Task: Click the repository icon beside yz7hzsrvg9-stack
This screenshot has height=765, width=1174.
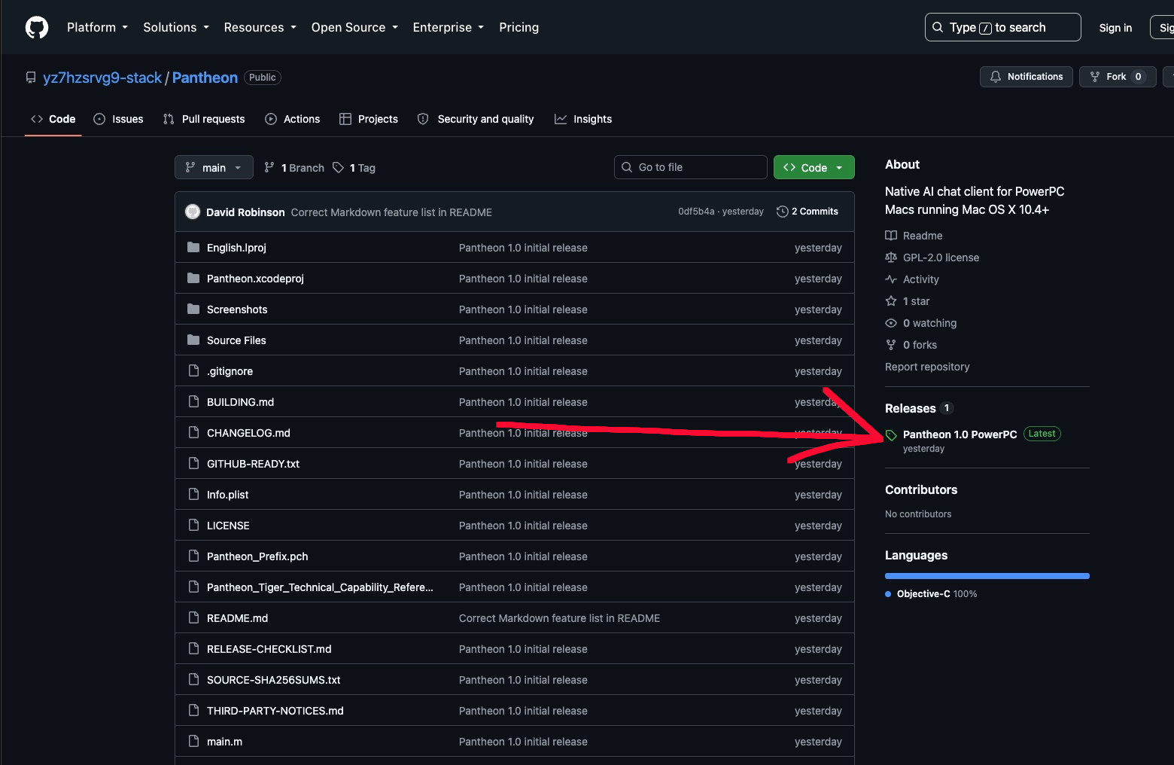Action: tap(31, 78)
